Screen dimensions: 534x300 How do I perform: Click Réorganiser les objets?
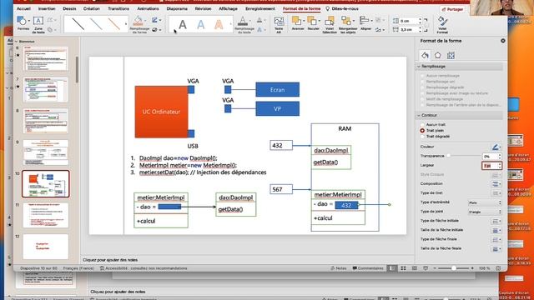(x=347, y=24)
